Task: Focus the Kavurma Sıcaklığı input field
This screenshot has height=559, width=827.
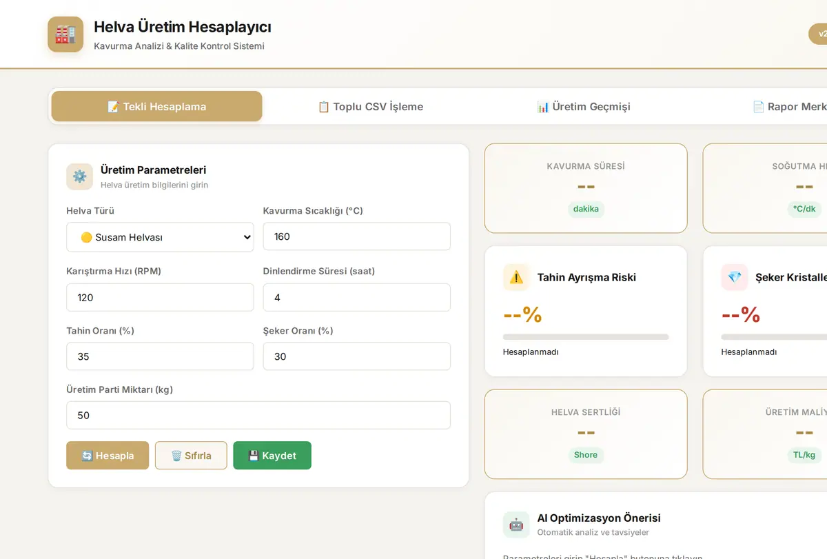Action: 357,236
